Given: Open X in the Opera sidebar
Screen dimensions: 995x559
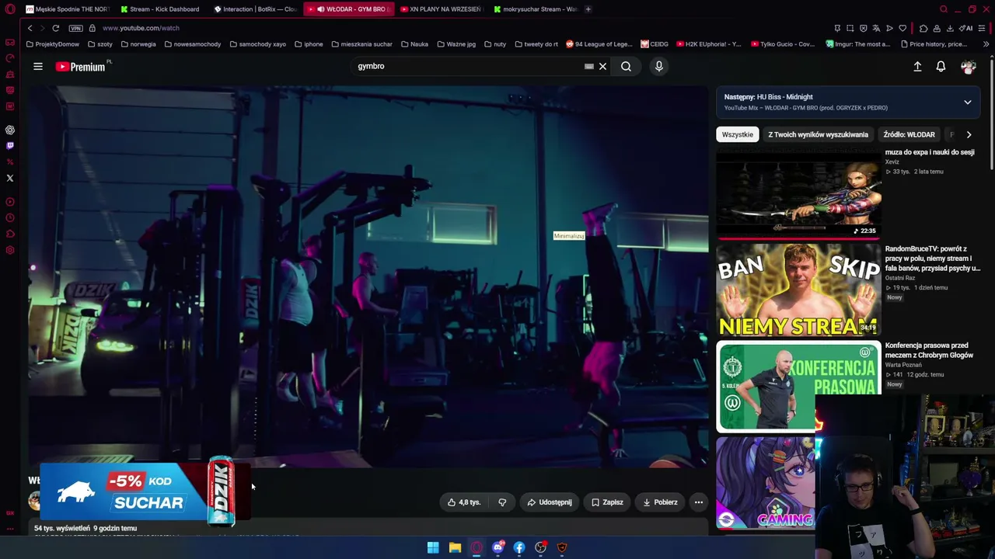Looking at the screenshot, I should pyautogui.click(x=10, y=179).
